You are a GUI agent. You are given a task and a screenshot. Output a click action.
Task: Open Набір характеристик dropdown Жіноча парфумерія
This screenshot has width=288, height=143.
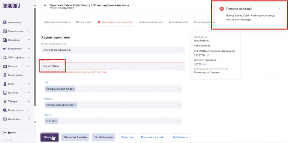coord(113,50)
